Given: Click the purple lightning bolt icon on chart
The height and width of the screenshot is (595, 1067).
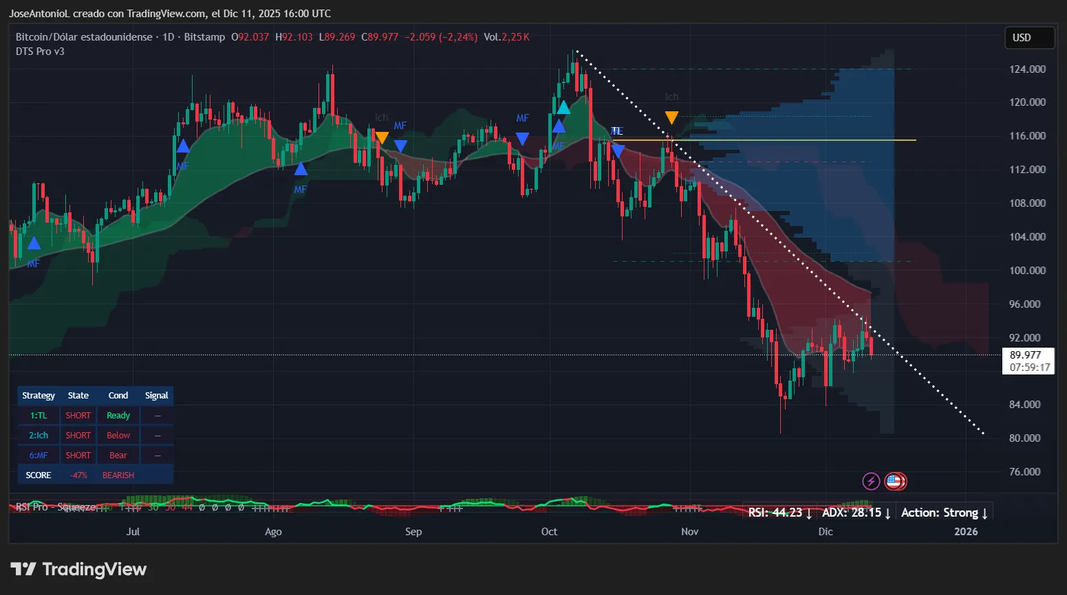Looking at the screenshot, I should pos(871,481).
